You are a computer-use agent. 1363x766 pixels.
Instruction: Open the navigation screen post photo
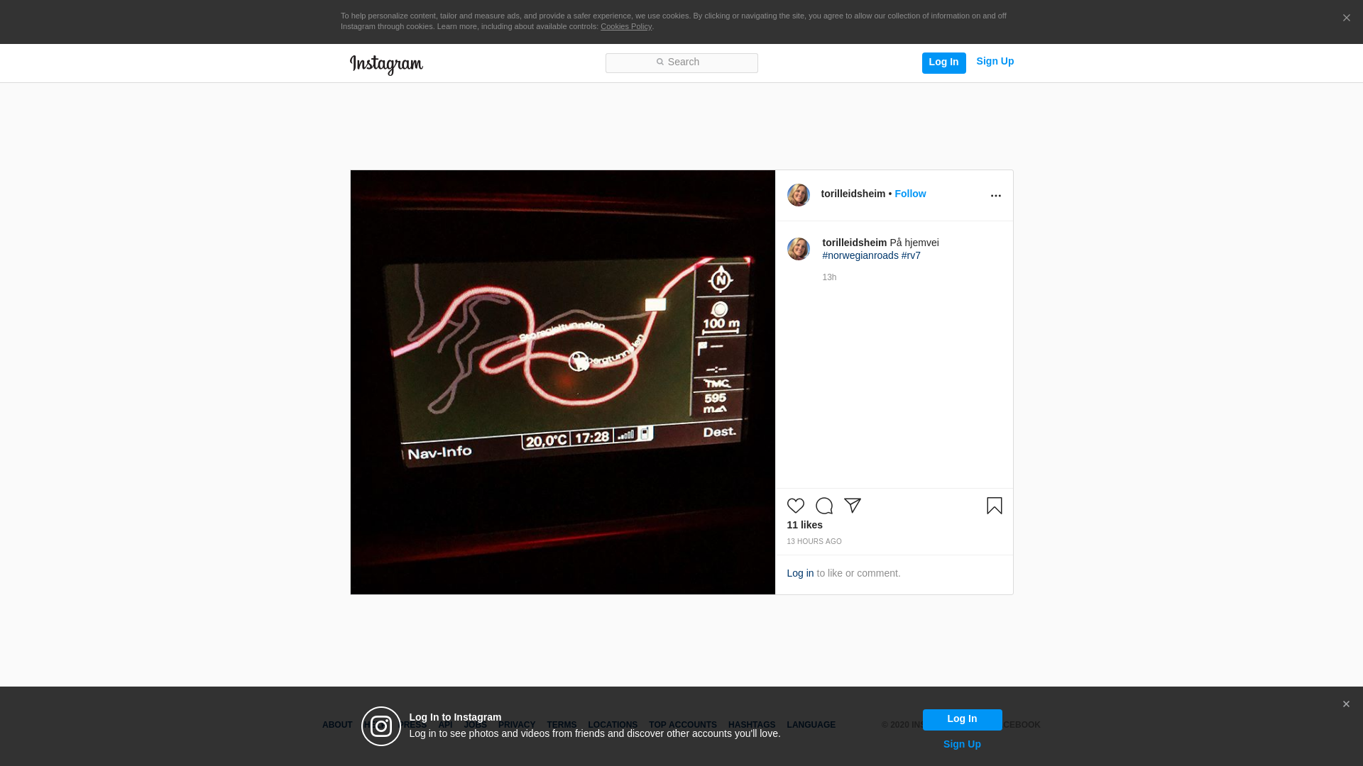point(562,382)
